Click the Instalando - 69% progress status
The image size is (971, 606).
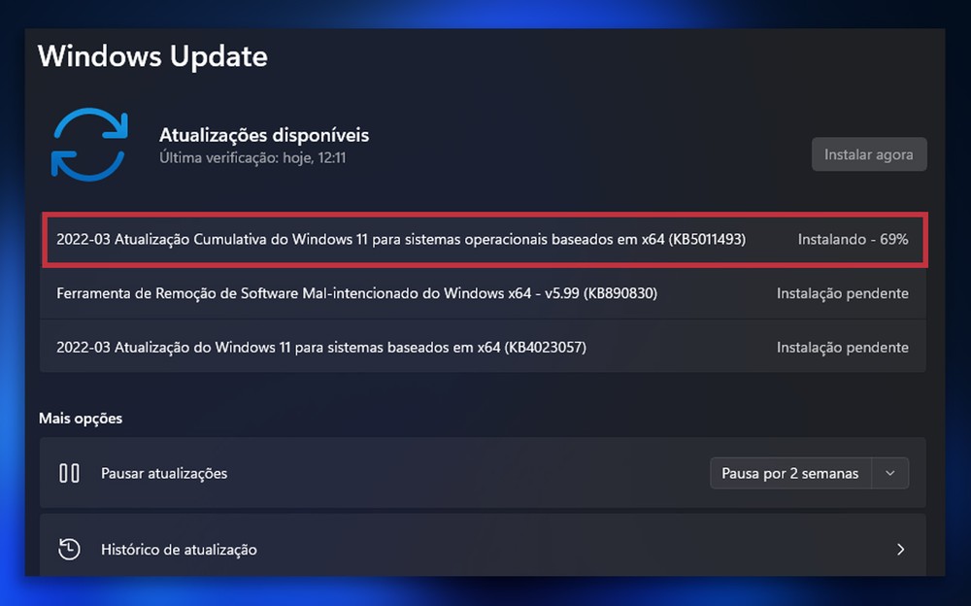coord(853,239)
